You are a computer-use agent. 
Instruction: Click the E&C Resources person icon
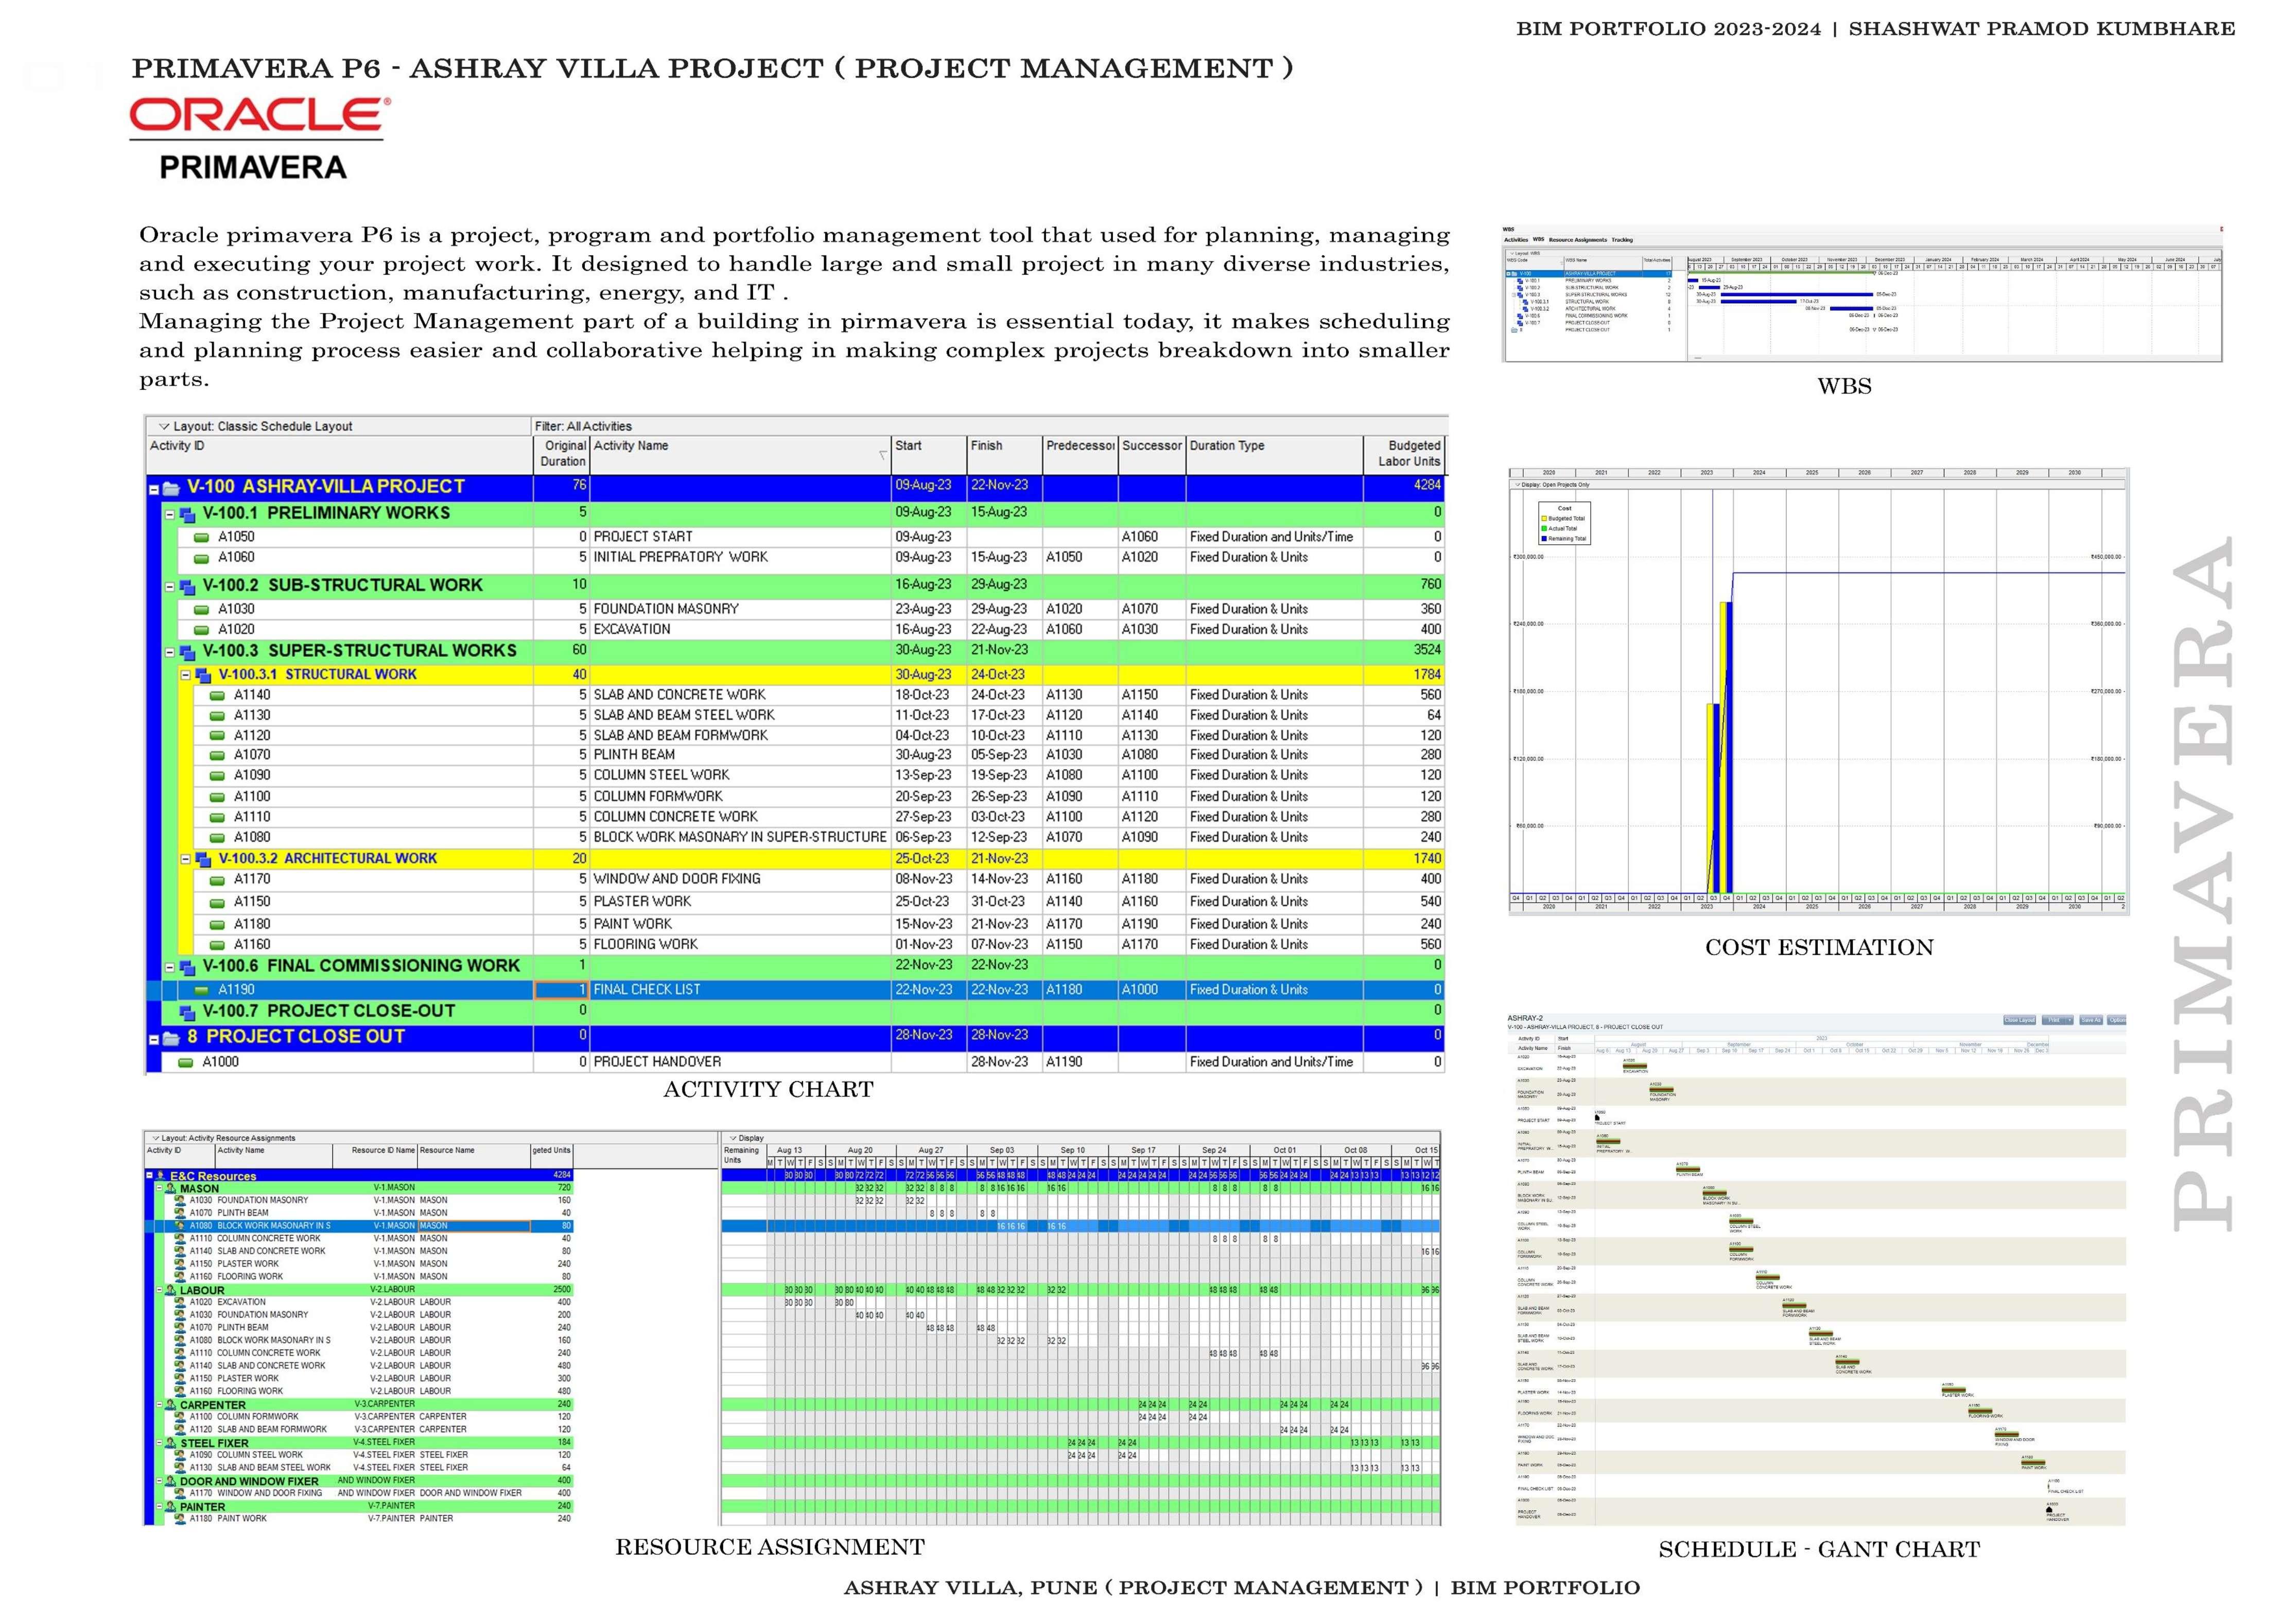coord(160,1176)
